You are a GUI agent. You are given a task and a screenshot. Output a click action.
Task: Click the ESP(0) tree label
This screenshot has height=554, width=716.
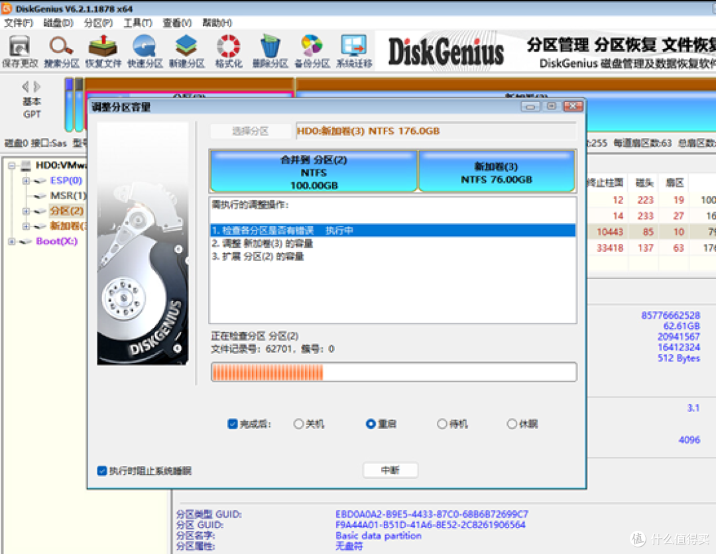coord(66,181)
